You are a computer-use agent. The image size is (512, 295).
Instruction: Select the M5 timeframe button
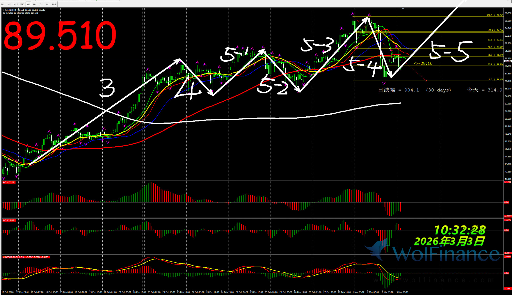[9, 4]
